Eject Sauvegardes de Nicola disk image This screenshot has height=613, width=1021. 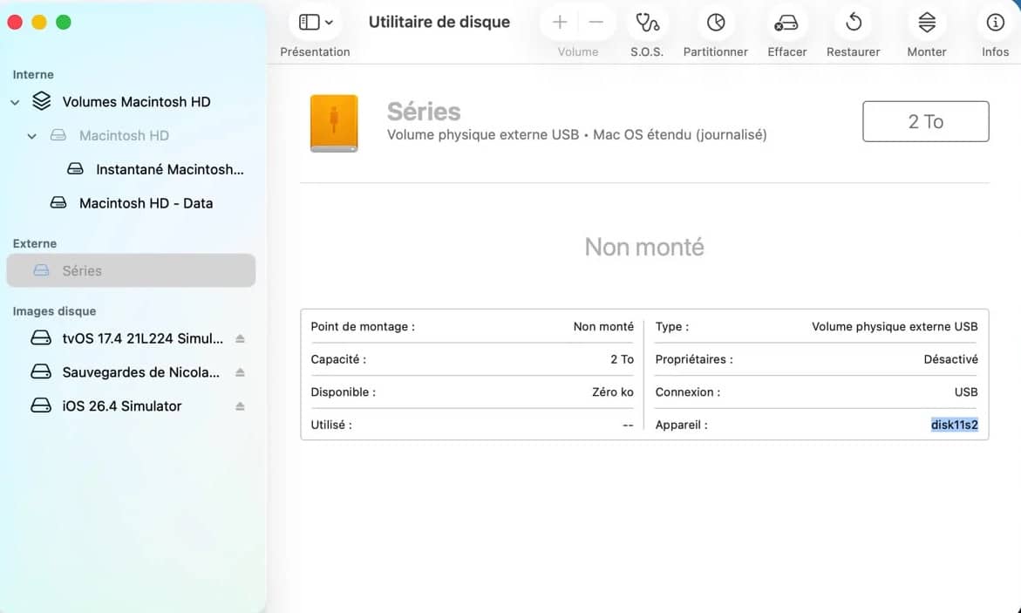pos(240,372)
